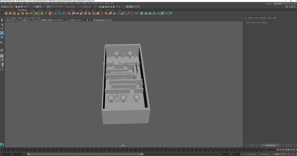Click the Save scene icon
The width and height of the screenshot is (297, 156).
click(x=21, y=7)
